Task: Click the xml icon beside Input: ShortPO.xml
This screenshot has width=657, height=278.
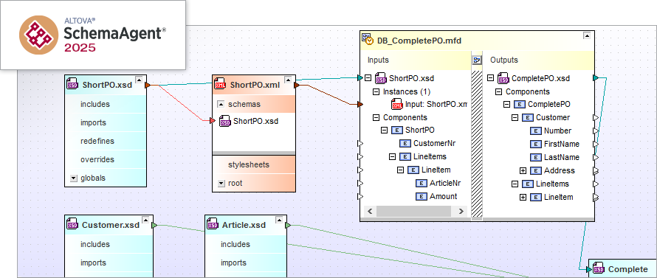Action: (x=397, y=104)
